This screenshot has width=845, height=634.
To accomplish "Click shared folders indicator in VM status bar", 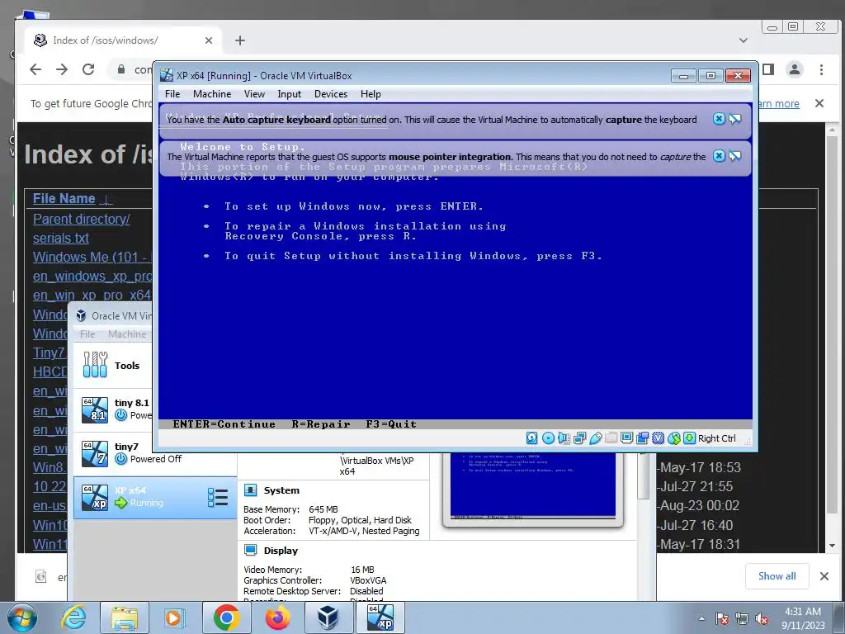I will click(611, 438).
